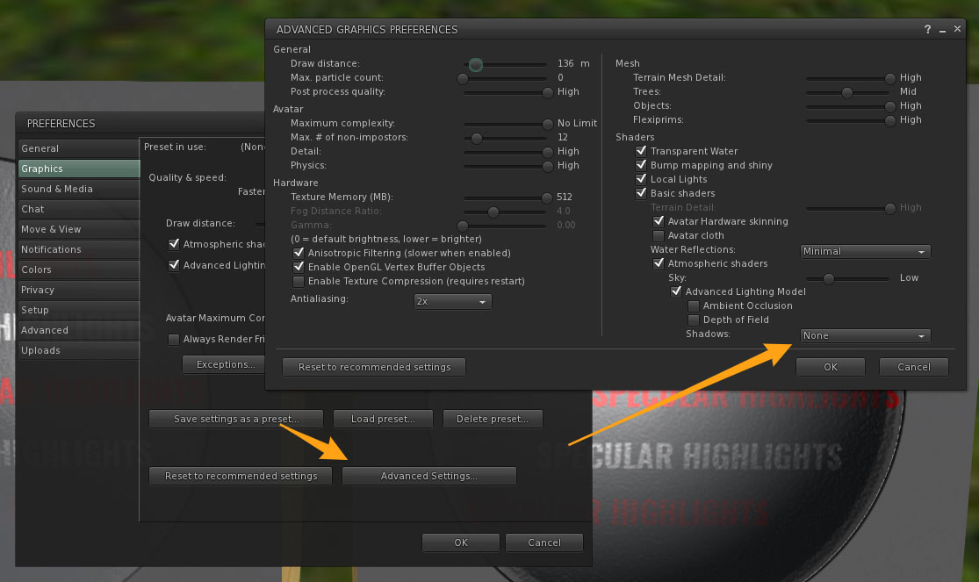The width and height of the screenshot is (979, 582).
Task: Reset to recommended settings in Advanced Graphics
Action: pyautogui.click(x=374, y=367)
